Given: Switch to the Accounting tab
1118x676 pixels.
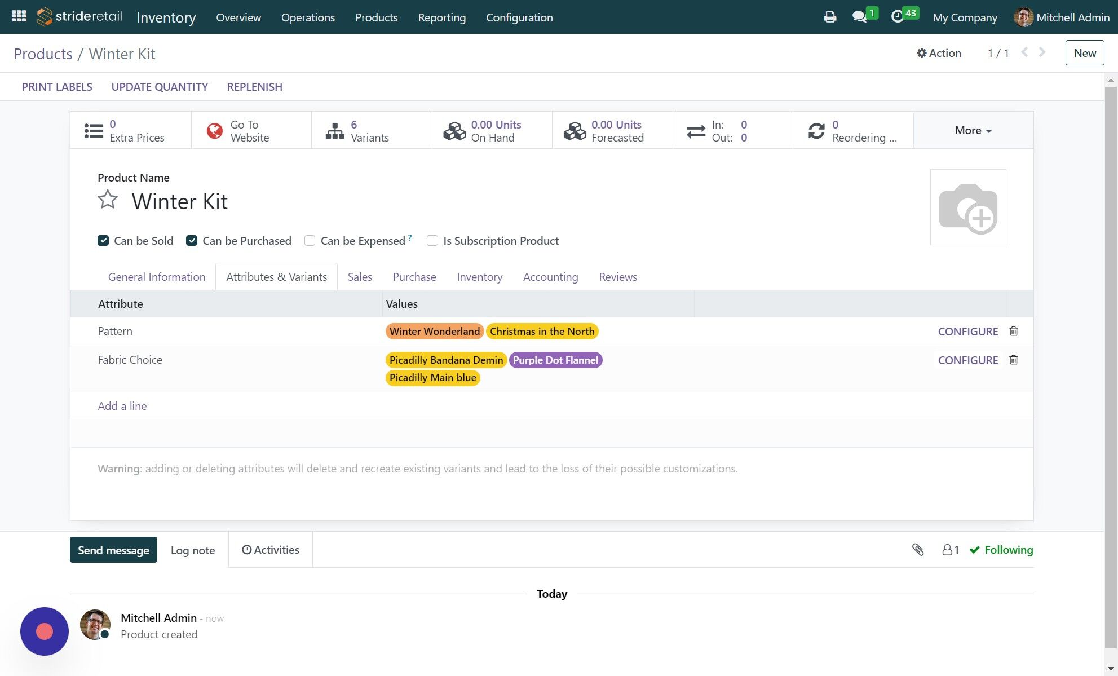Looking at the screenshot, I should 550,277.
